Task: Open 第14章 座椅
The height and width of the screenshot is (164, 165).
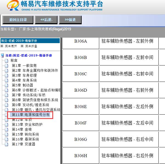Action: (22, 130)
